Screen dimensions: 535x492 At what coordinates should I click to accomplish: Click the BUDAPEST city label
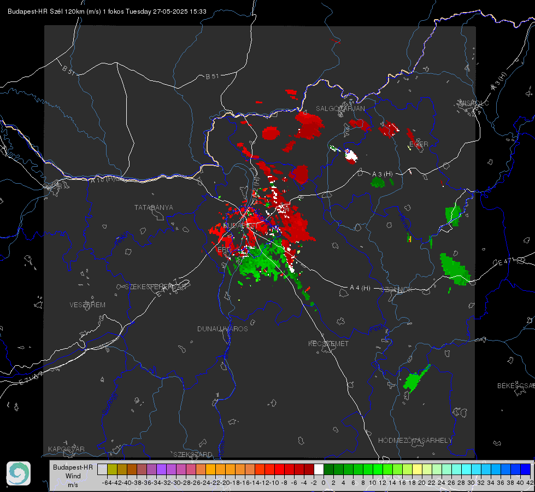point(240,226)
